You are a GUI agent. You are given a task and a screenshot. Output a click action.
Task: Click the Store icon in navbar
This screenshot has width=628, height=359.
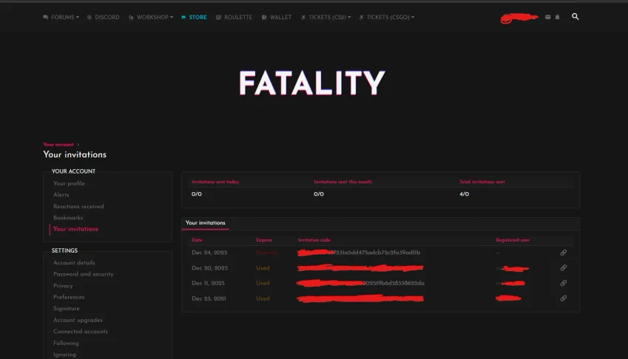(x=183, y=17)
